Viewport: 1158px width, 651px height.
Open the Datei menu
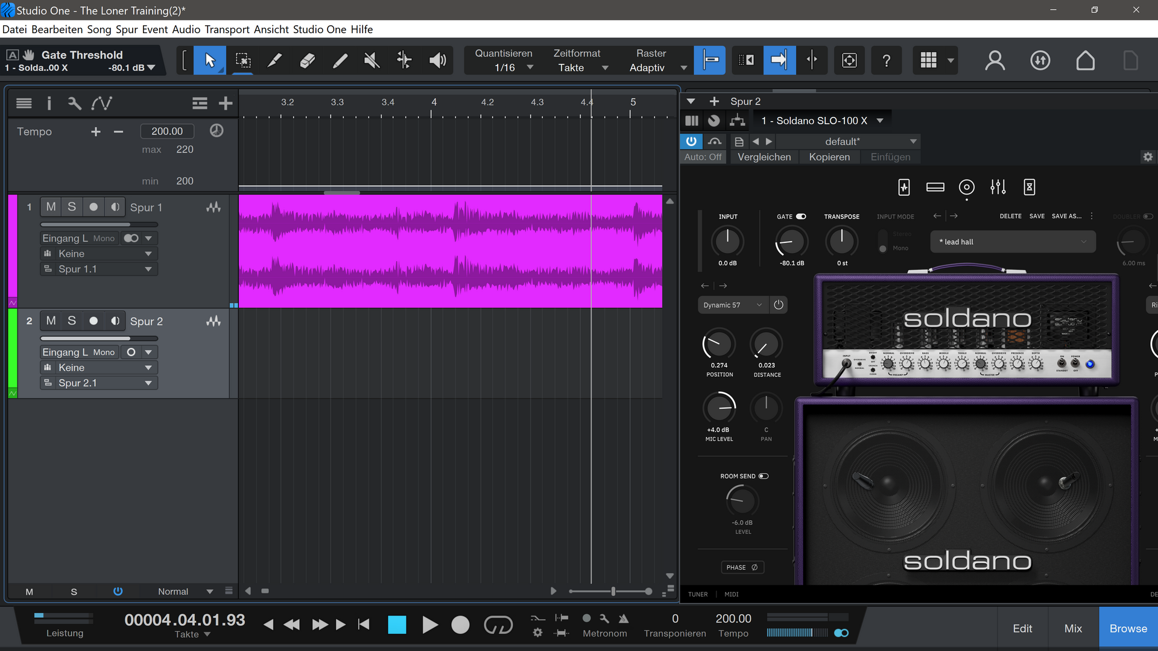[14, 30]
